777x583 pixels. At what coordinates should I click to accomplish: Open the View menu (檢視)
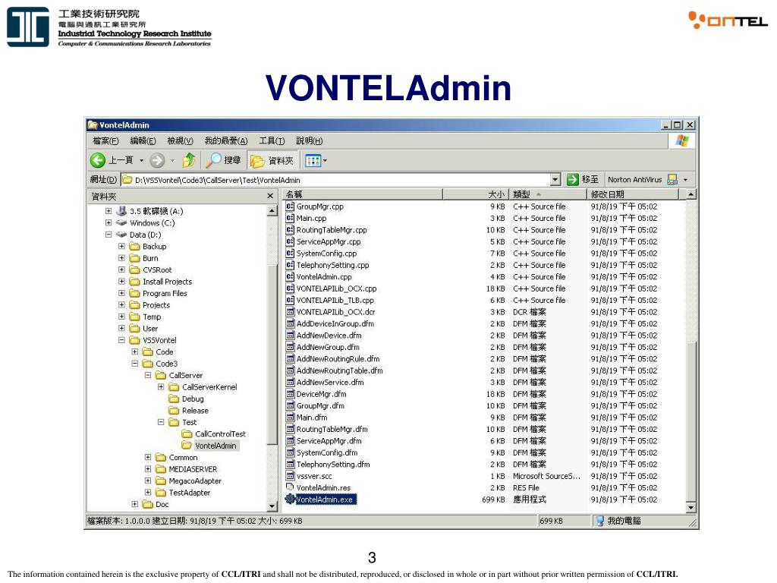click(180, 140)
